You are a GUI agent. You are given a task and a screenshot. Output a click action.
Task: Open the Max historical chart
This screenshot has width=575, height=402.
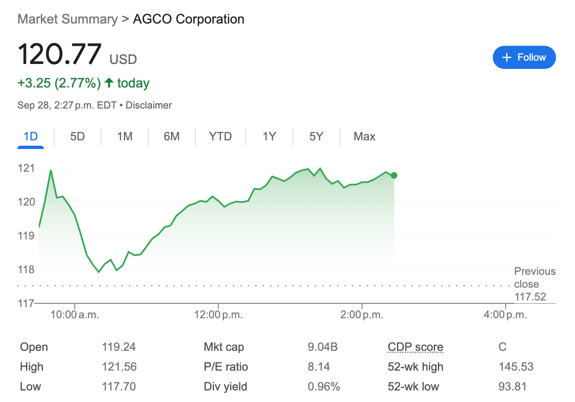364,136
